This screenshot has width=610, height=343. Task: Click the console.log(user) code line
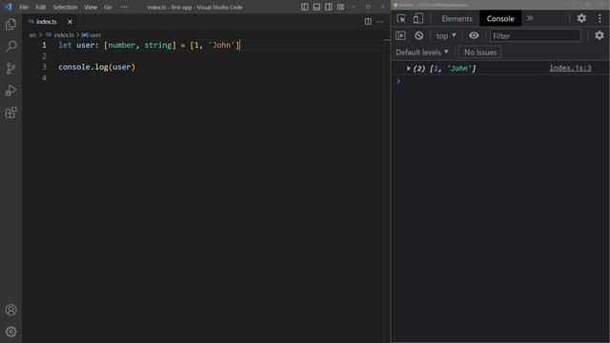point(96,67)
